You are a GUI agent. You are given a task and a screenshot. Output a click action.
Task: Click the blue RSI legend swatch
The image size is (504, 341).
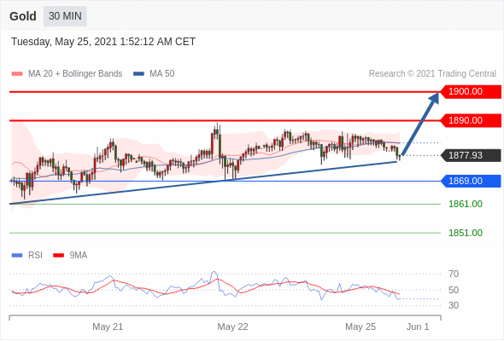point(17,256)
